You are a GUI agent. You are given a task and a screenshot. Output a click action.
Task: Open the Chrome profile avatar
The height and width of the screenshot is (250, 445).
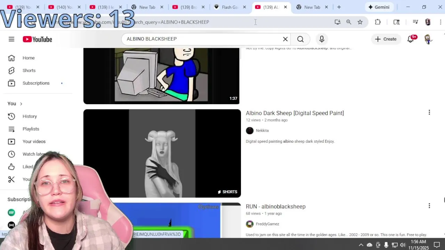(x=428, y=22)
